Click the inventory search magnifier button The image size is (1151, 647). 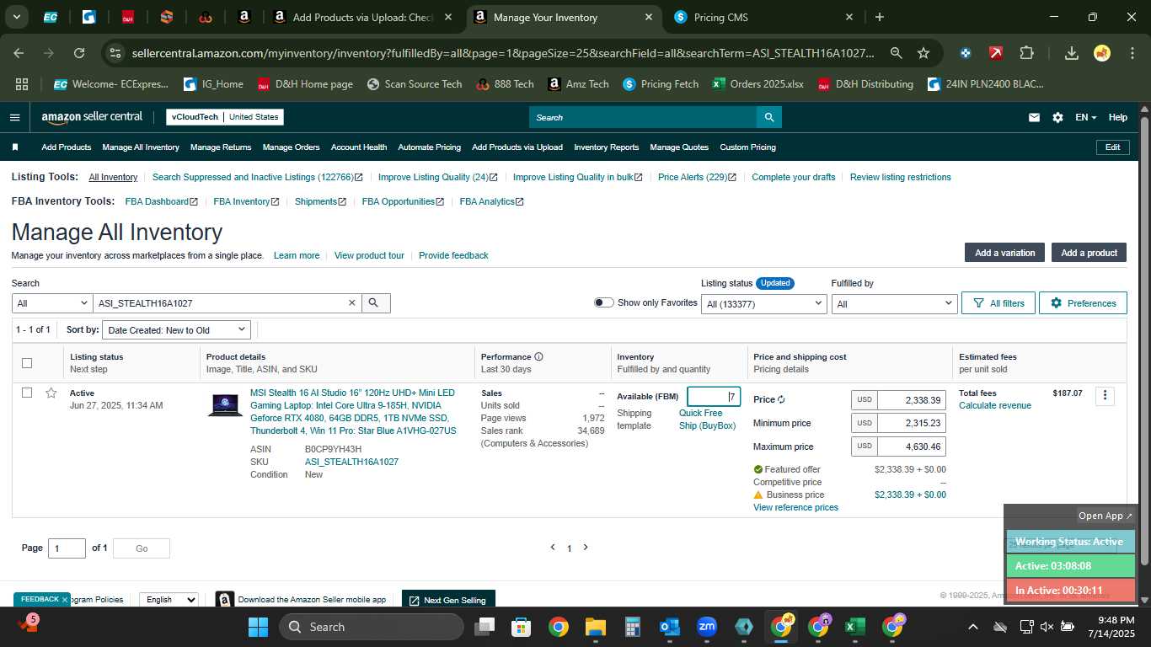(375, 303)
